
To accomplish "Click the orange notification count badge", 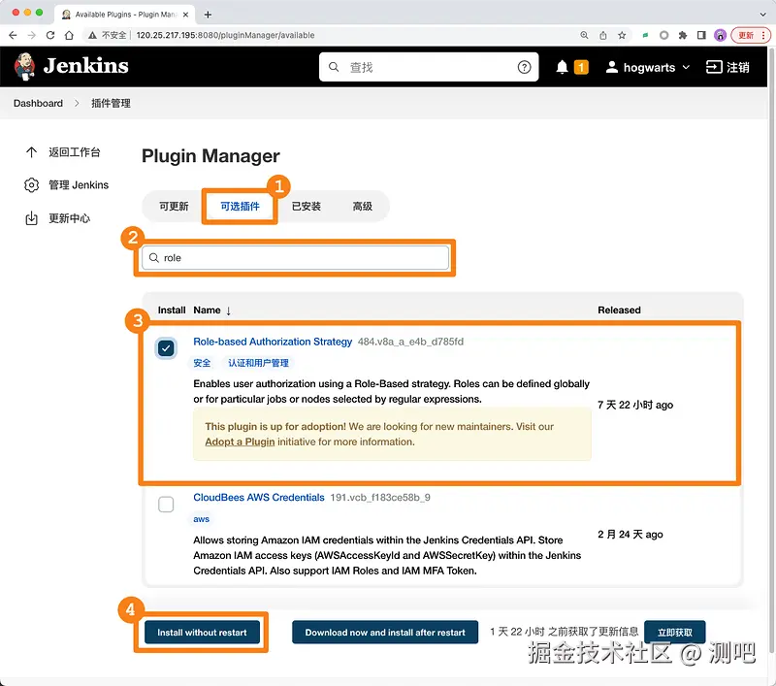I will (581, 67).
